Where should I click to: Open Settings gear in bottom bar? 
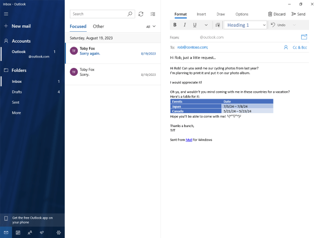pyautogui.click(x=58, y=233)
